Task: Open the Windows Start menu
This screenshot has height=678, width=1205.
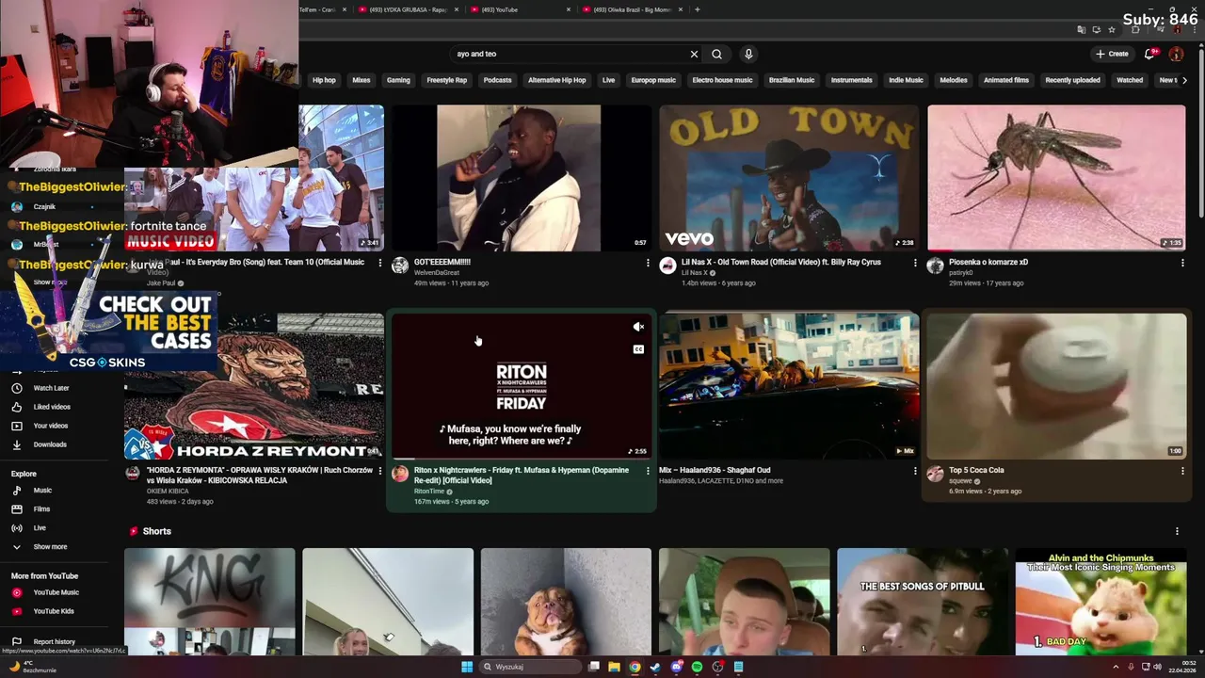Action: pos(467,667)
